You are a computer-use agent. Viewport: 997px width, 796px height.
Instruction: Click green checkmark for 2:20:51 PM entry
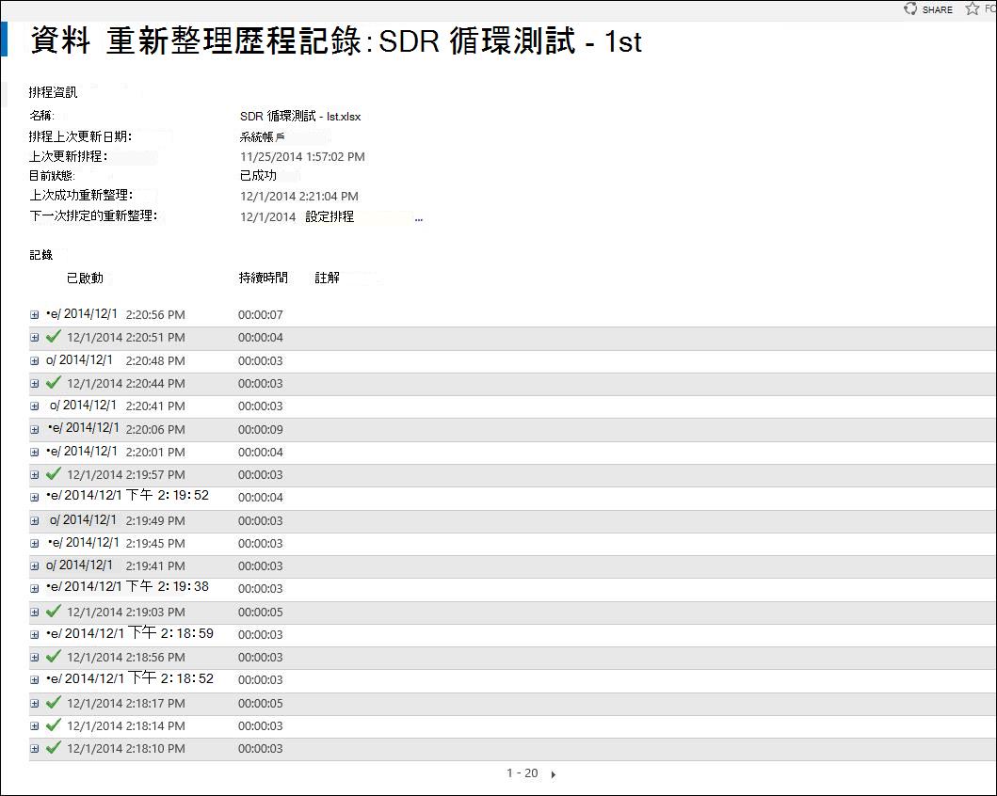click(x=54, y=337)
